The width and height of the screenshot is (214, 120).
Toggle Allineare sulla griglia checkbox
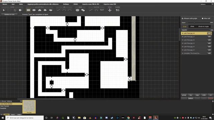pyautogui.click(x=183, y=18)
